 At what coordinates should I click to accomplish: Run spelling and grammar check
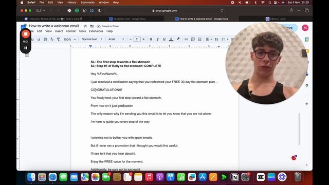[52, 39]
